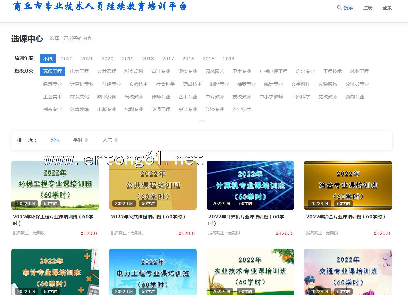Open 2022年冶金专业课培训班 course image
The height and width of the screenshot is (295, 408).
tap(348, 185)
